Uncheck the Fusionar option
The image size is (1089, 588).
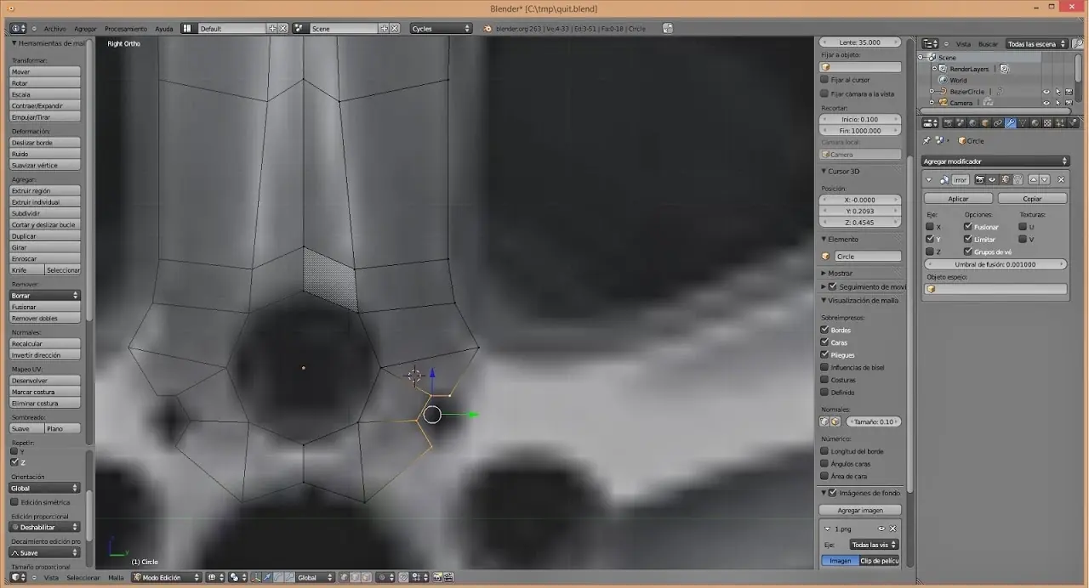point(968,227)
